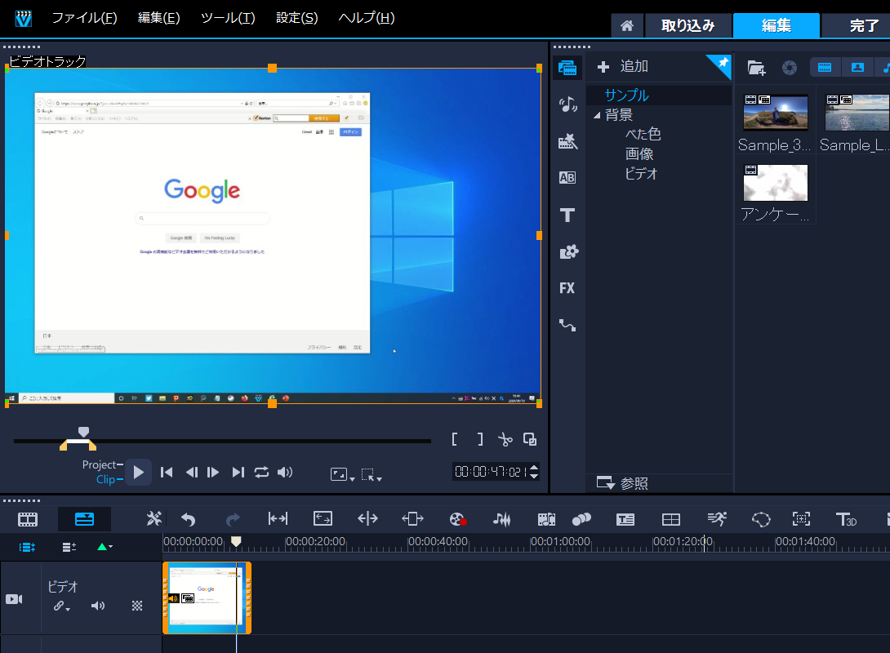Toggle video track transparency
The height and width of the screenshot is (653, 890).
click(x=137, y=606)
